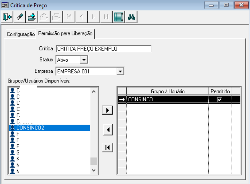Click the insert new record icon
Viewport: 250px width, 184px height.
pos(32,17)
